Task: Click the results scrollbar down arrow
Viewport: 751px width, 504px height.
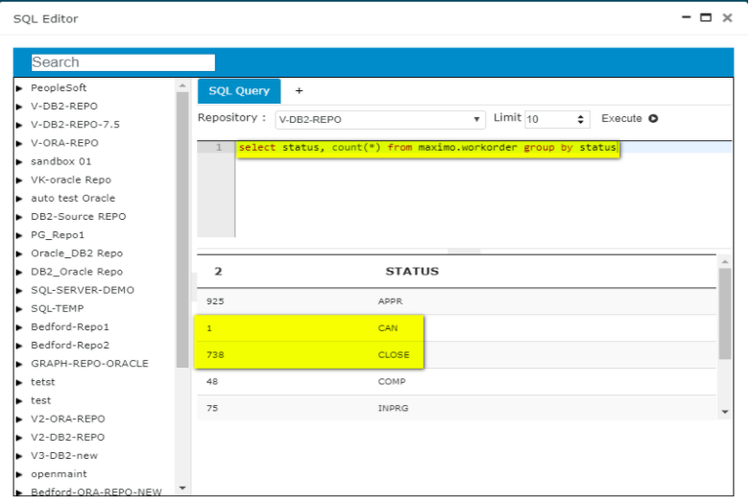Action: (725, 411)
